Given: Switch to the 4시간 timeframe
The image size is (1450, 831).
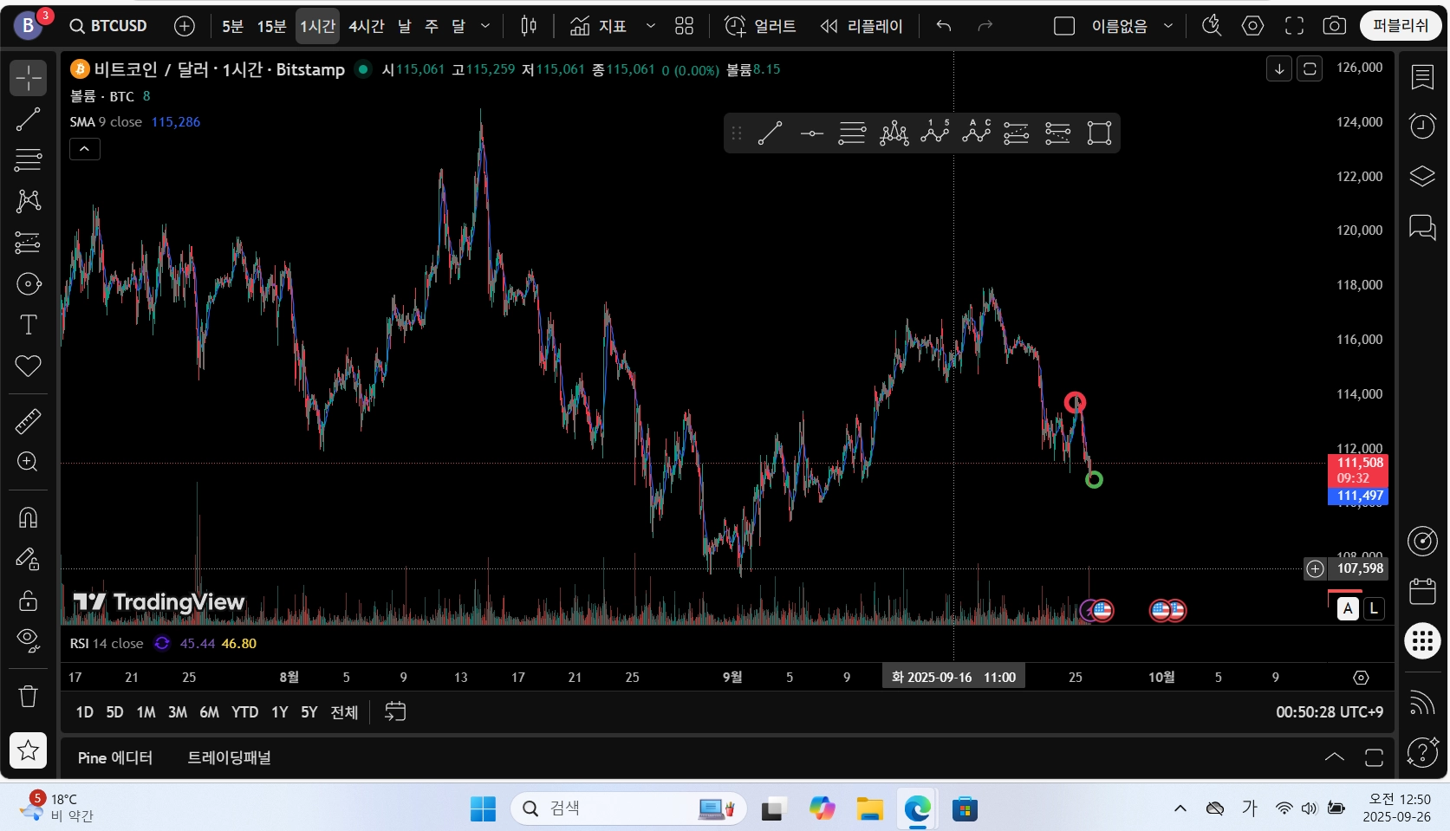Looking at the screenshot, I should (367, 26).
